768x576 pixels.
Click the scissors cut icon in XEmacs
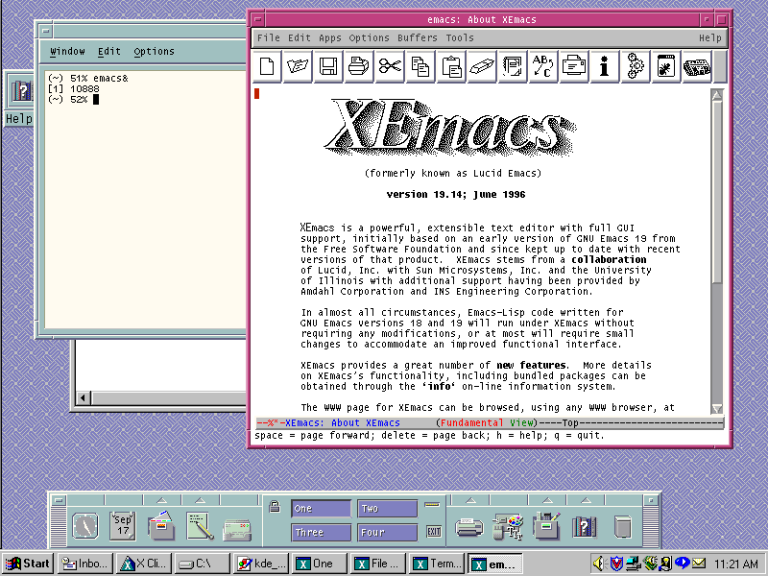pyautogui.click(x=390, y=66)
